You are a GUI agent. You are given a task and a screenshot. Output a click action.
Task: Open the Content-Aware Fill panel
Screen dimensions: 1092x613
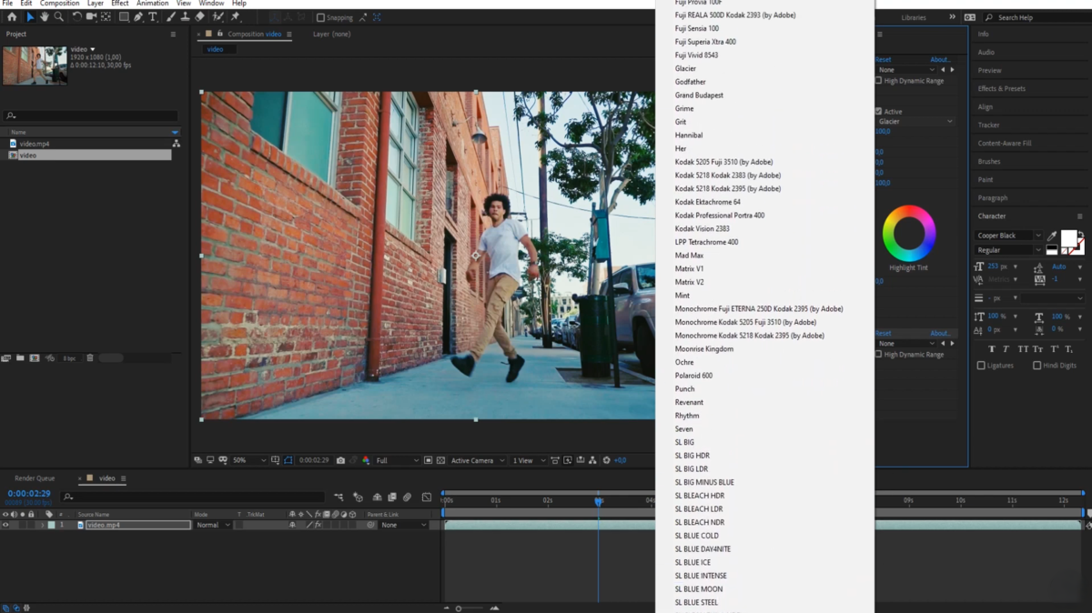click(x=1005, y=144)
